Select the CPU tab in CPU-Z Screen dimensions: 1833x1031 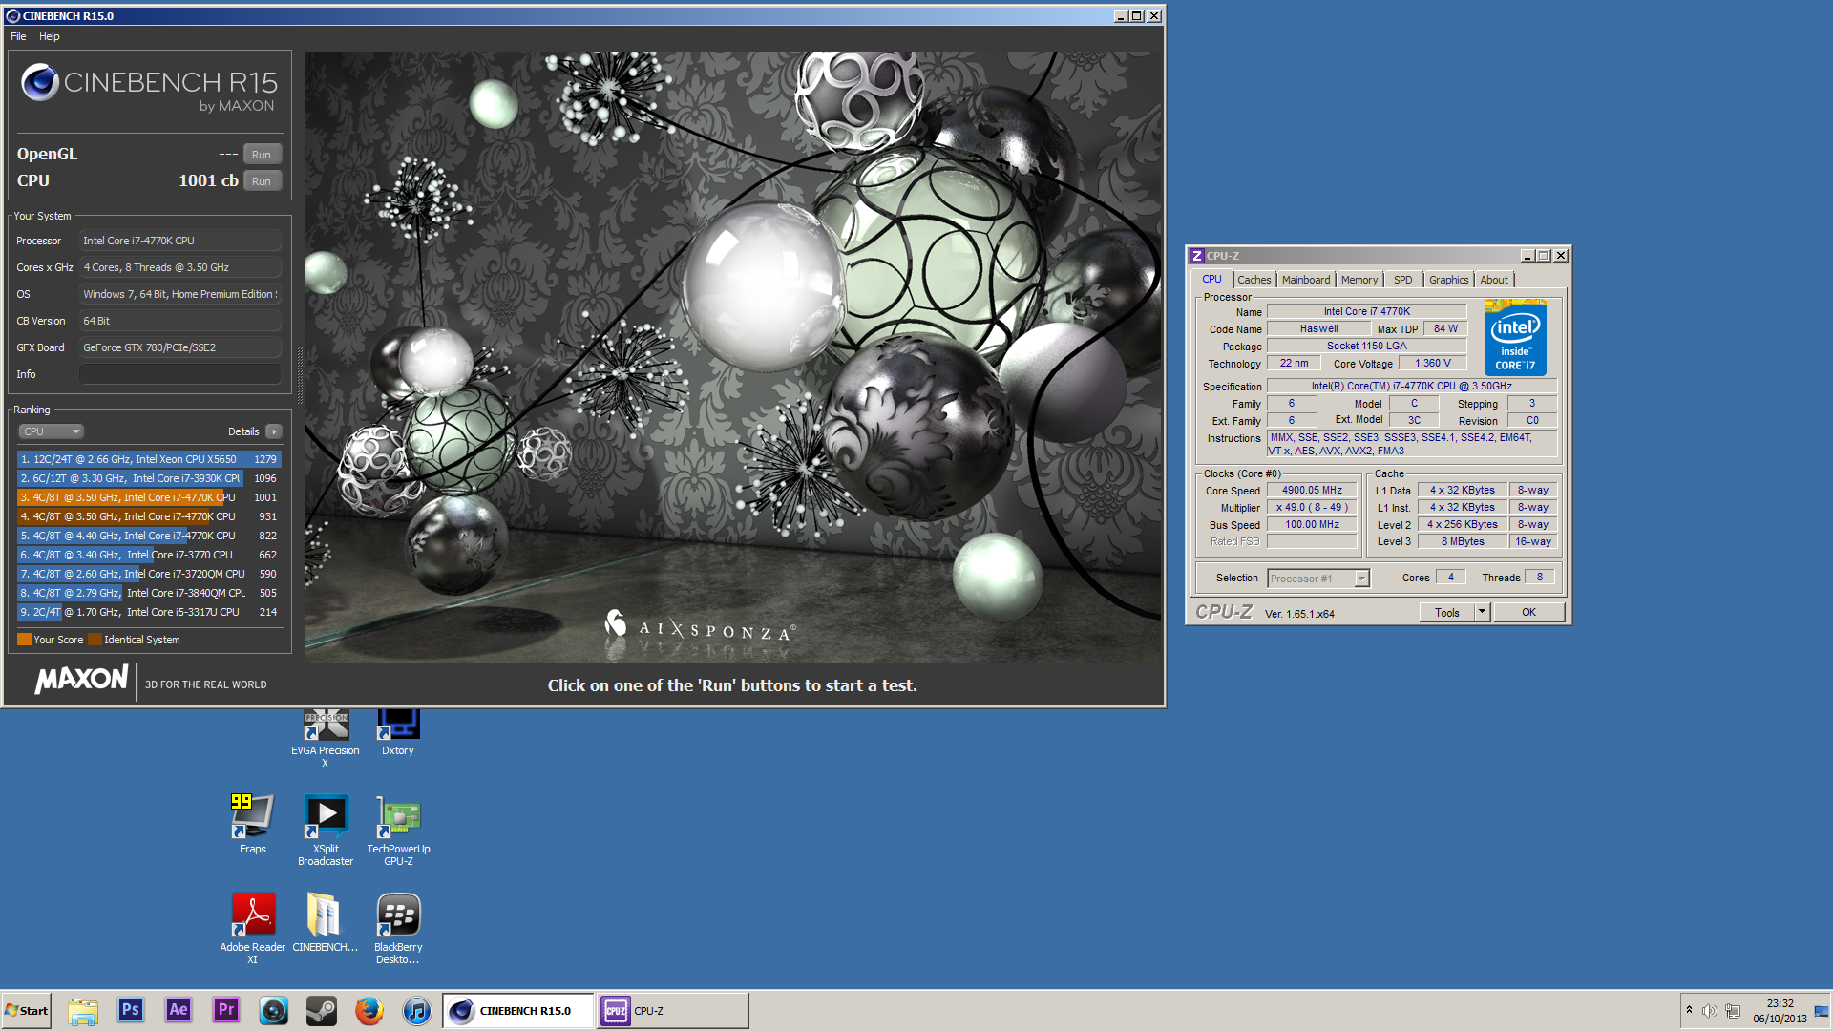1211,279
